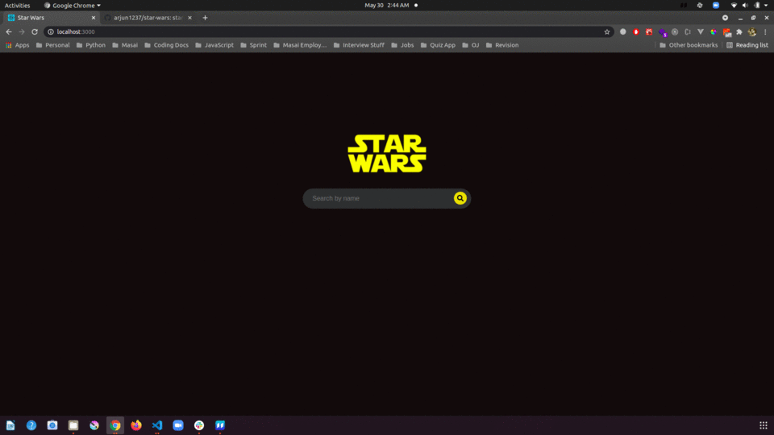Launch Google Chrome from the dock
The width and height of the screenshot is (774, 435).
coord(115,425)
